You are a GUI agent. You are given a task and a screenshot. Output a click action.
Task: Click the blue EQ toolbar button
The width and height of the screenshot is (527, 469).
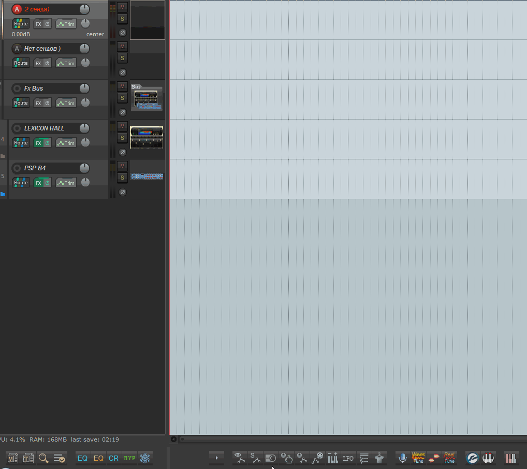point(82,458)
